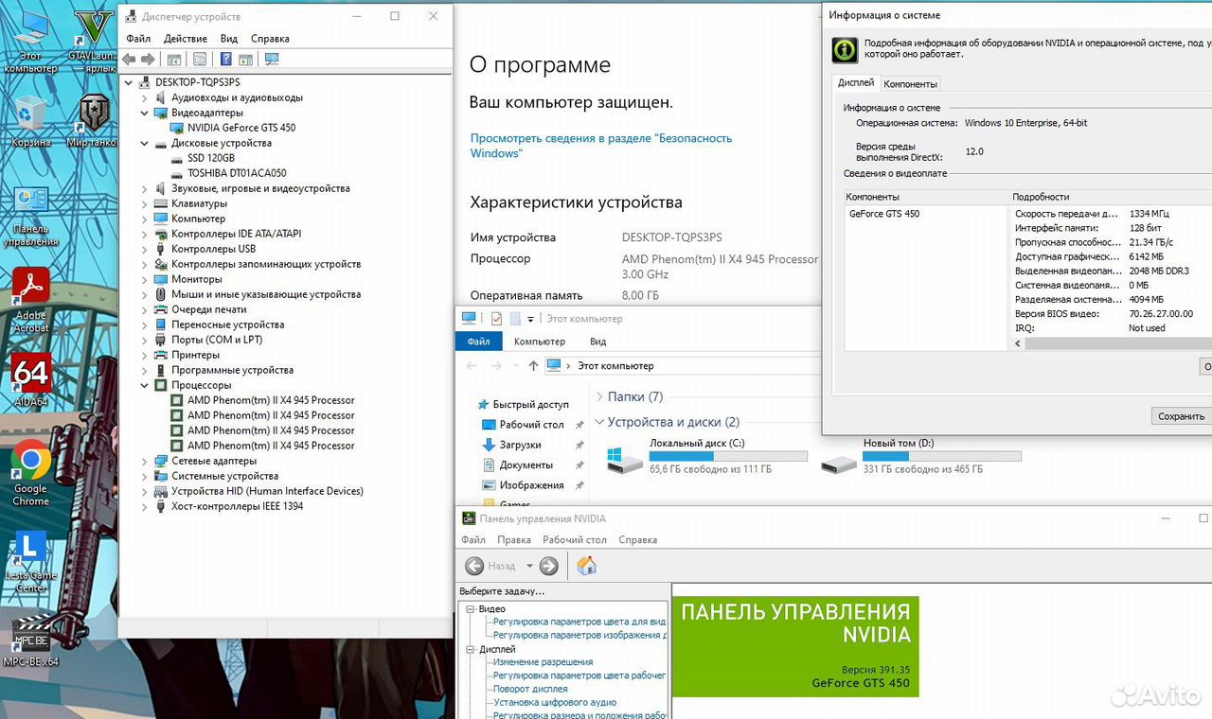Open Панель управления desktop icon
Viewport: 1212px width, 719px height.
(30, 216)
